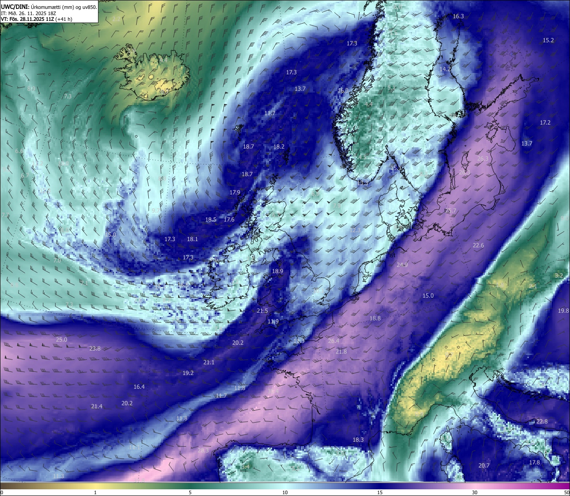Click the 17.6 value label on the map

[229, 219]
